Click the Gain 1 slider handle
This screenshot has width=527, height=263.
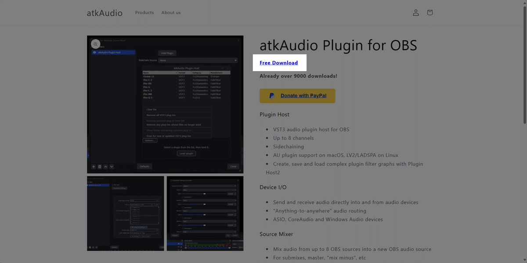205,194
